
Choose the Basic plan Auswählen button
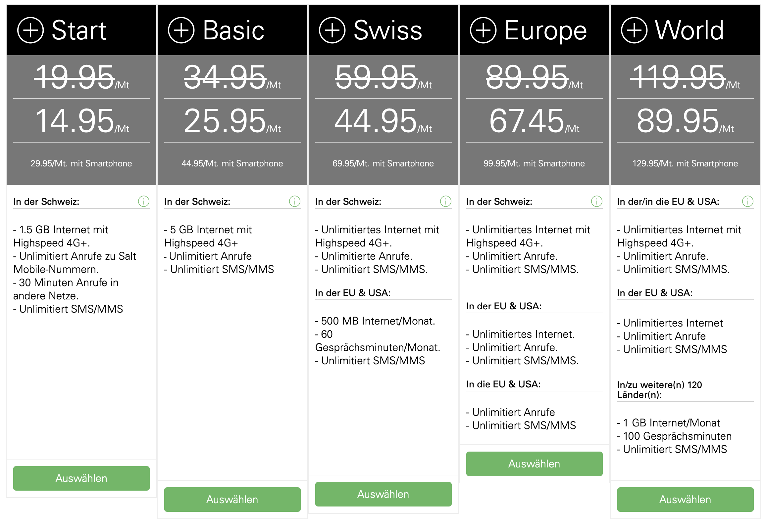pos(232,500)
